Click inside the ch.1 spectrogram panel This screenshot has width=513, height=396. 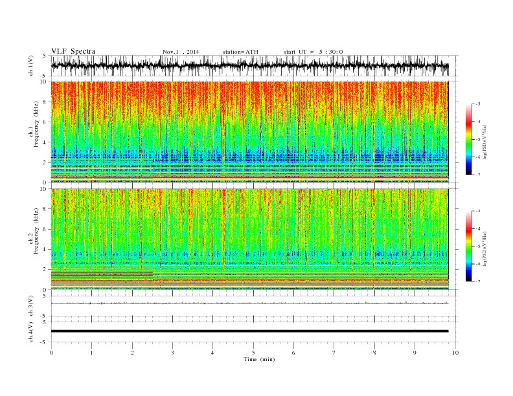tap(249, 132)
